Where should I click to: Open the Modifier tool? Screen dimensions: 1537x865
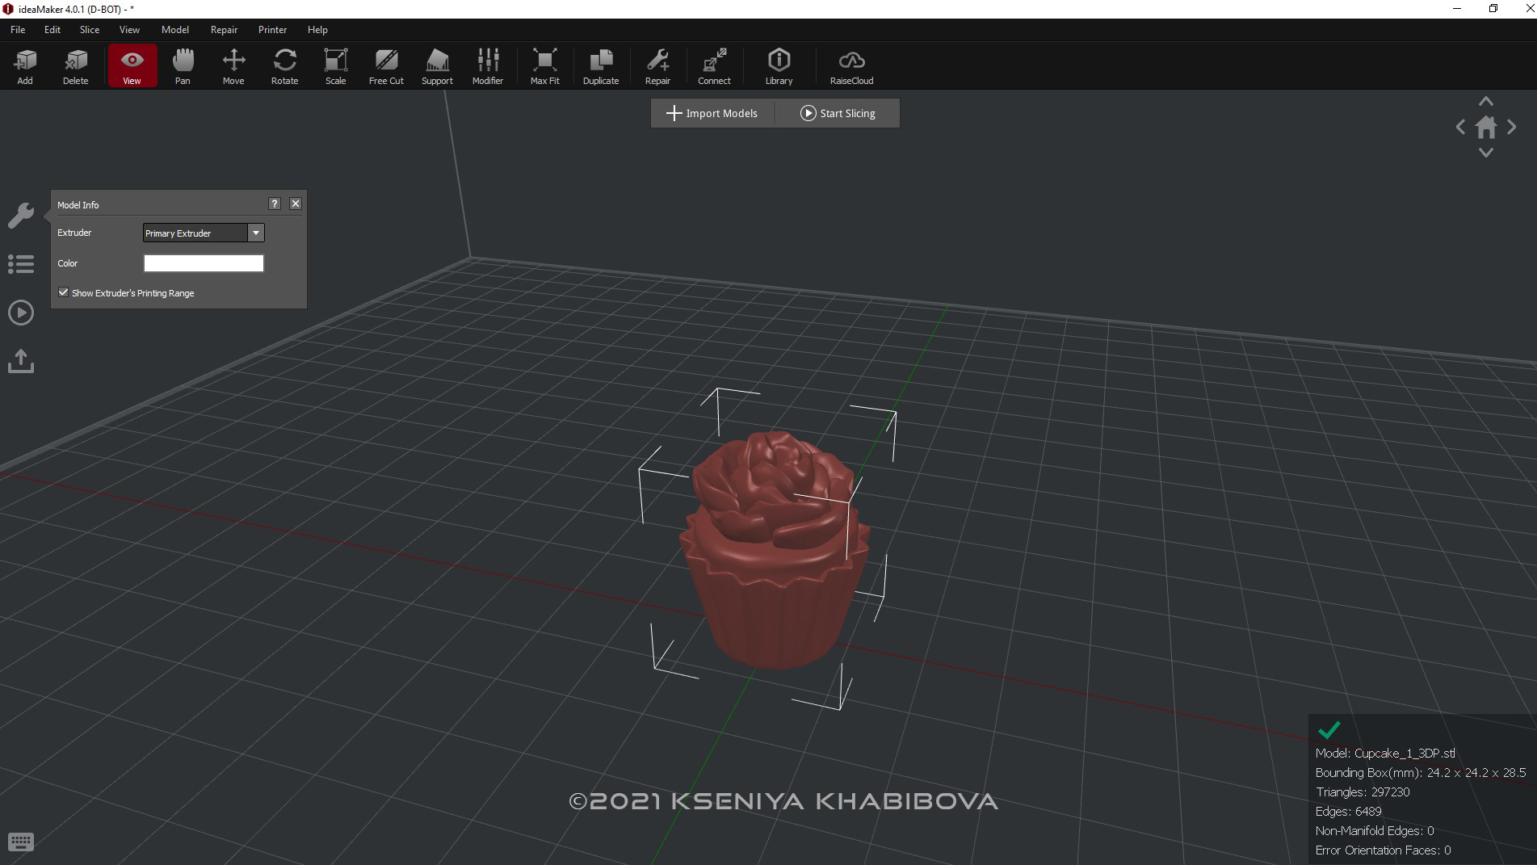point(488,66)
